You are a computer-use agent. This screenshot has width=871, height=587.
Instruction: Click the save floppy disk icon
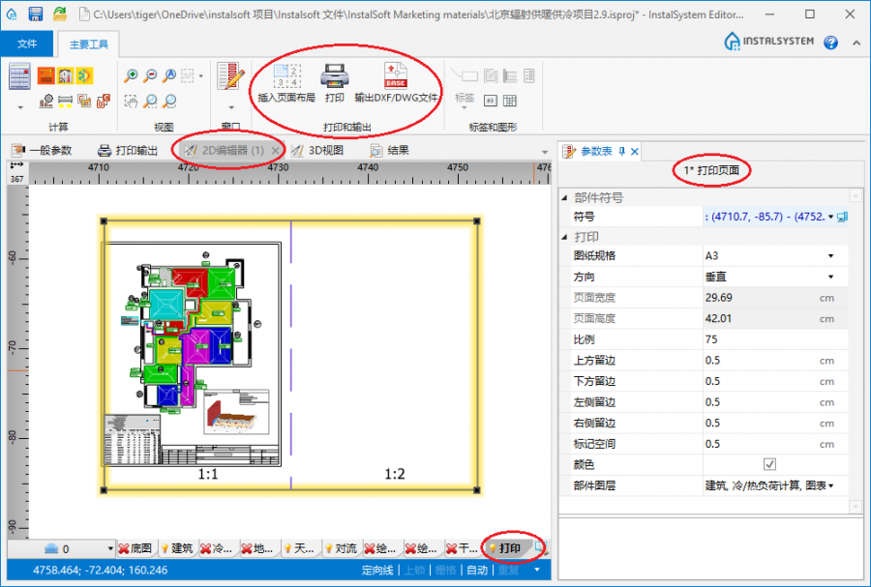[36, 14]
